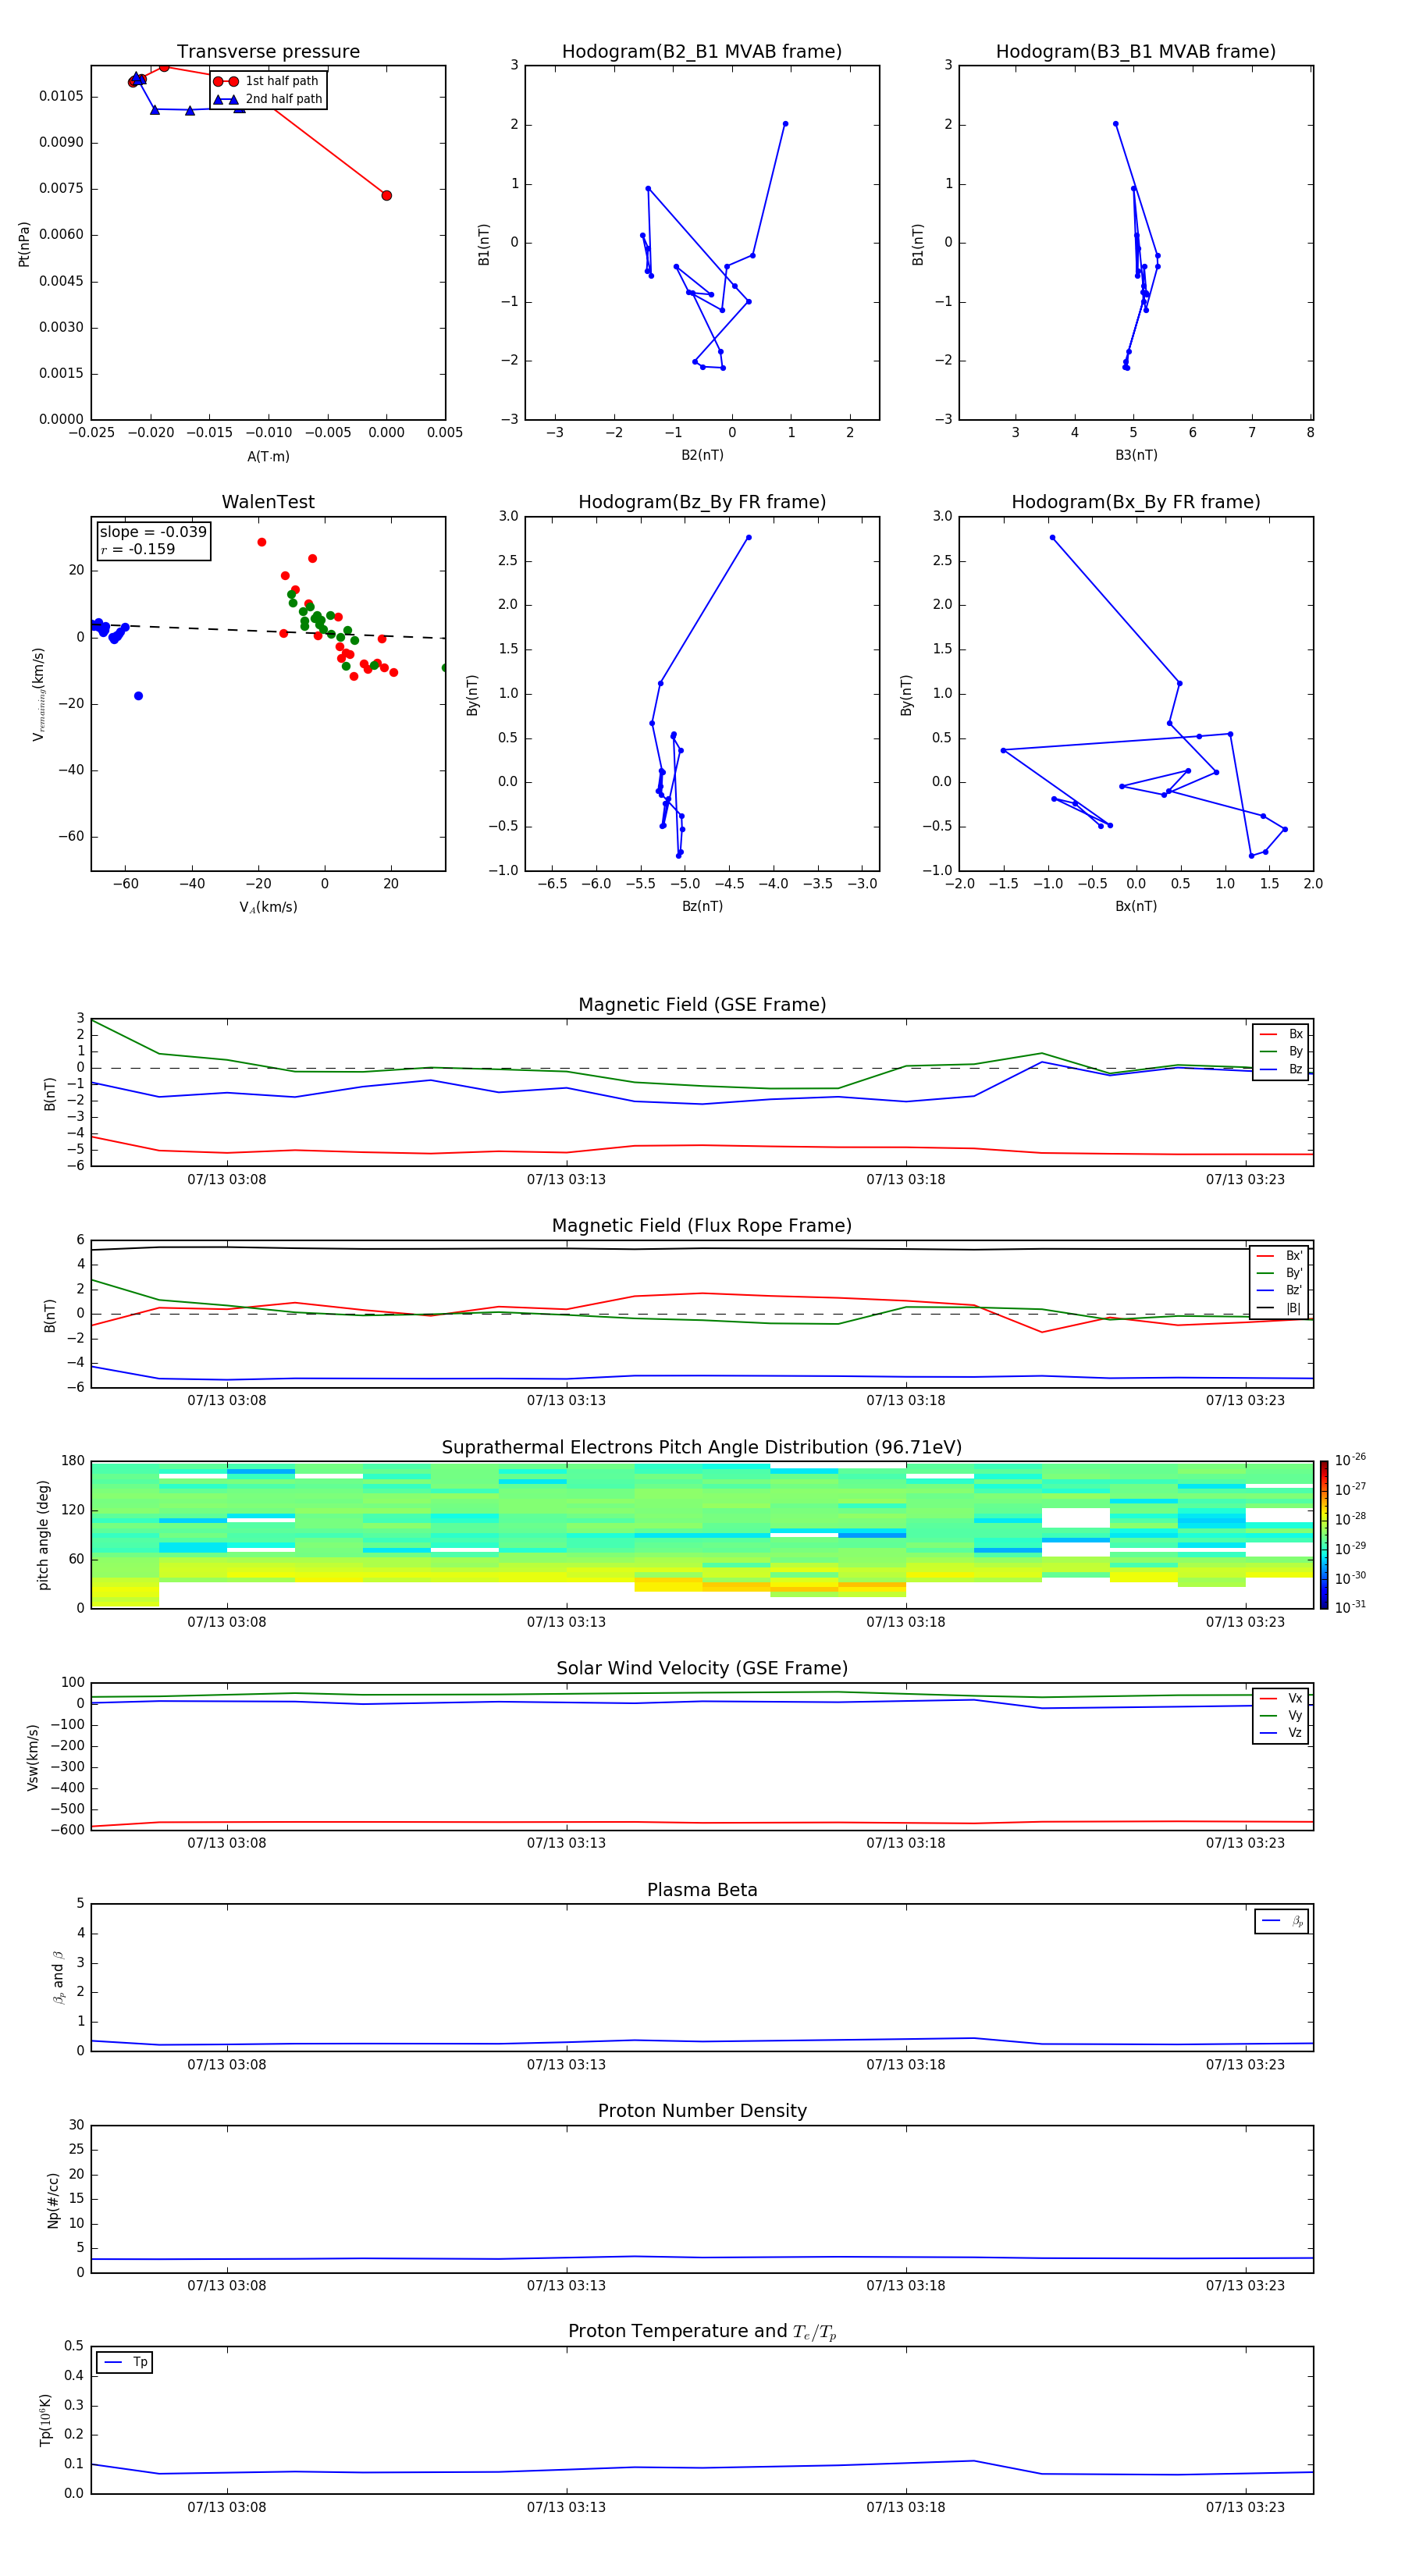
Task: Click the outlying blue dot in WalenTest plot
Action: click(138, 696)
